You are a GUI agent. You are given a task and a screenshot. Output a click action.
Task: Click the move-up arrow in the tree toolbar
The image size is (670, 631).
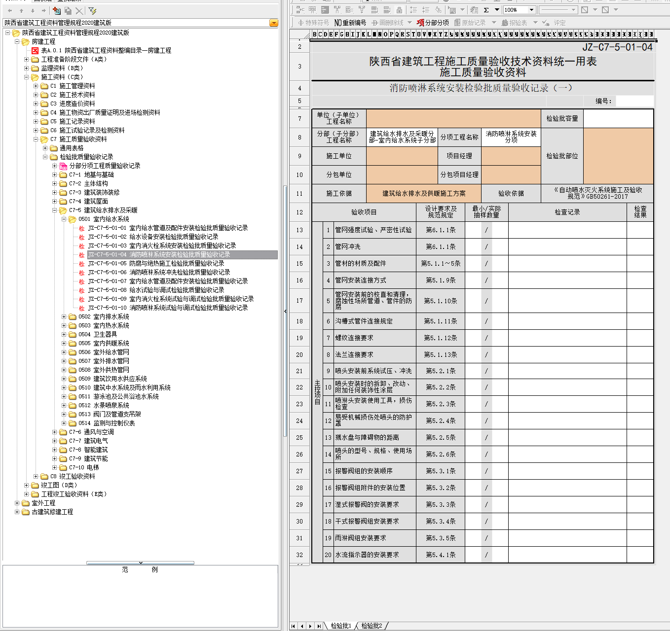(21, 10)
